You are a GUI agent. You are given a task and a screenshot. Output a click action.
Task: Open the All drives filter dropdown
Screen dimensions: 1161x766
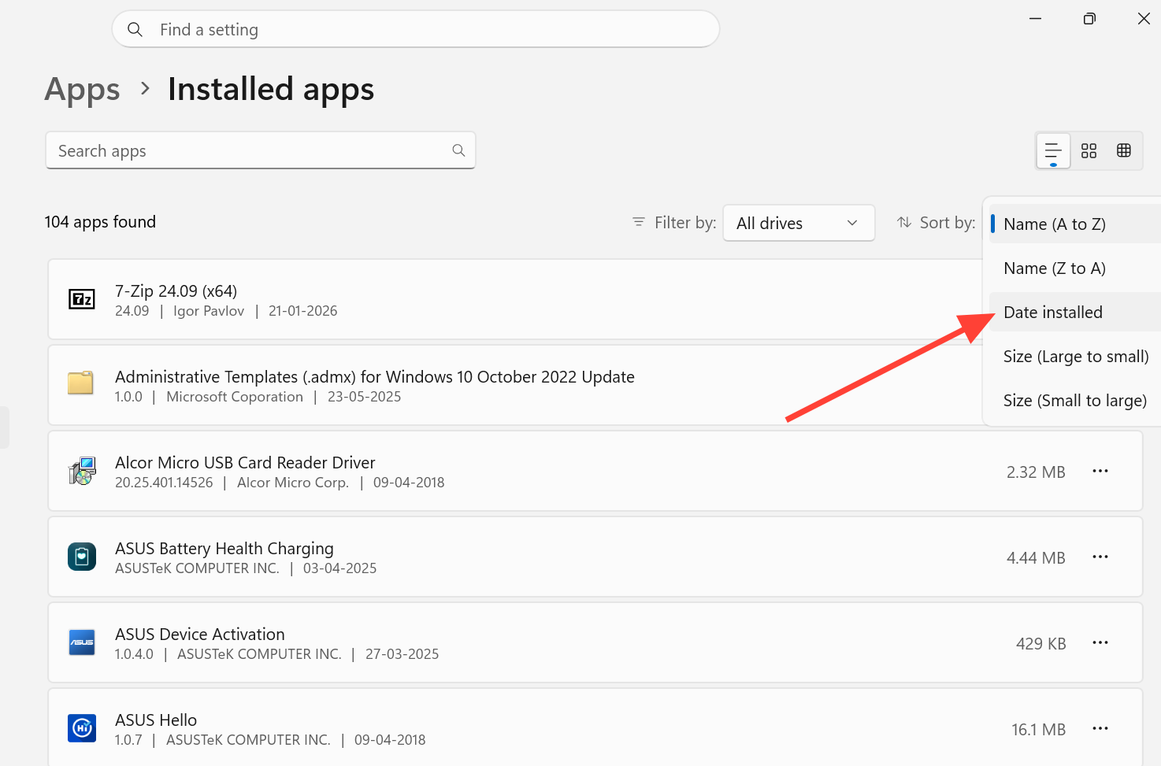coord(799,223)
